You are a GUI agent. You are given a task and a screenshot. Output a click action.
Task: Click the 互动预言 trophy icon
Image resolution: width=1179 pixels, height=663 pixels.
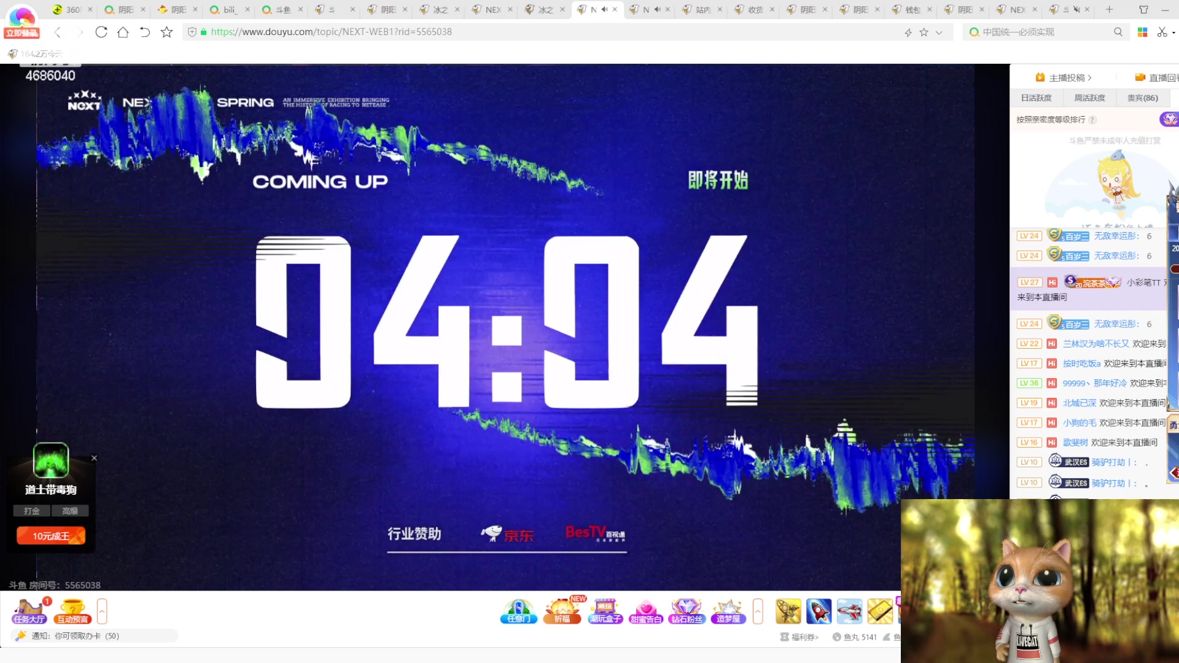(x=72, y=611)
